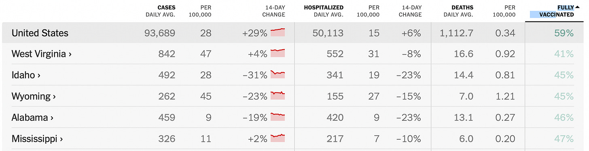This screenshot has width=589, height=151.
Task: Sort by Cases Daily Avg. column
Action: (x=161, y=11)
